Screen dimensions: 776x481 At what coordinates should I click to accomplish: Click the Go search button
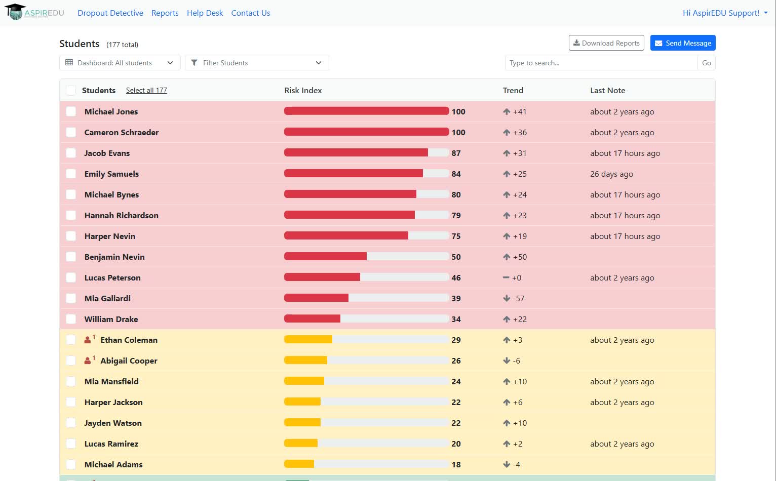point(707,63)
